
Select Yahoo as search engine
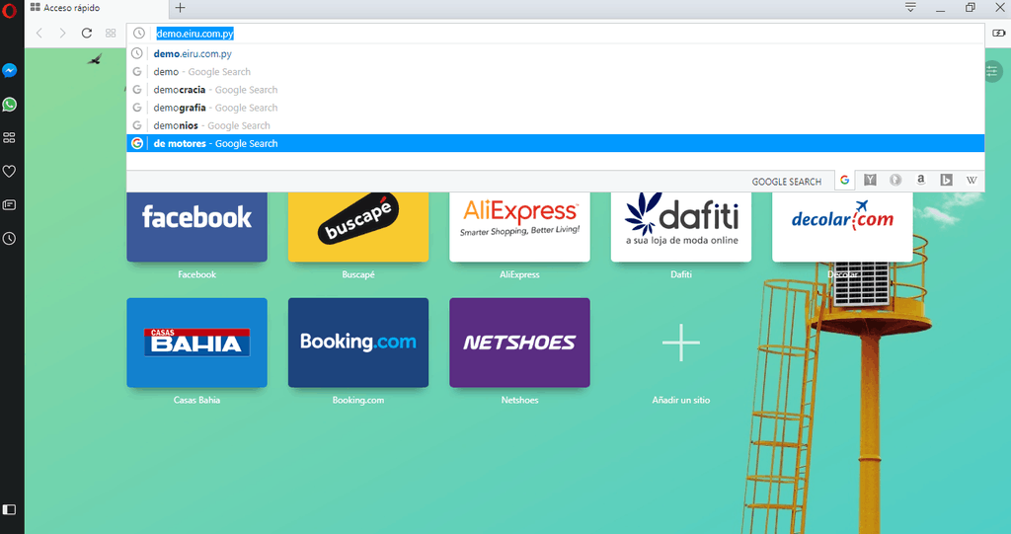point(870,180)
